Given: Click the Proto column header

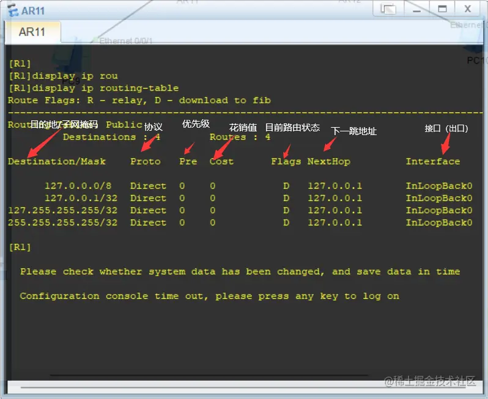Looking at the screenshot, I should pyautogui.click(x=146, y=162).
